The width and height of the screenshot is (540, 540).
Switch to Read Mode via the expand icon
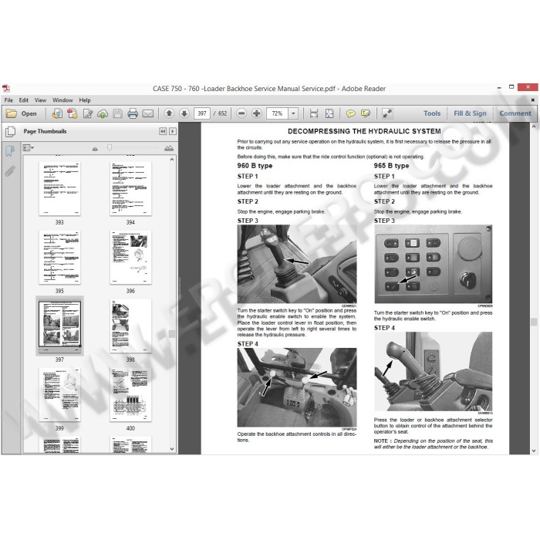tap(387, 113)
